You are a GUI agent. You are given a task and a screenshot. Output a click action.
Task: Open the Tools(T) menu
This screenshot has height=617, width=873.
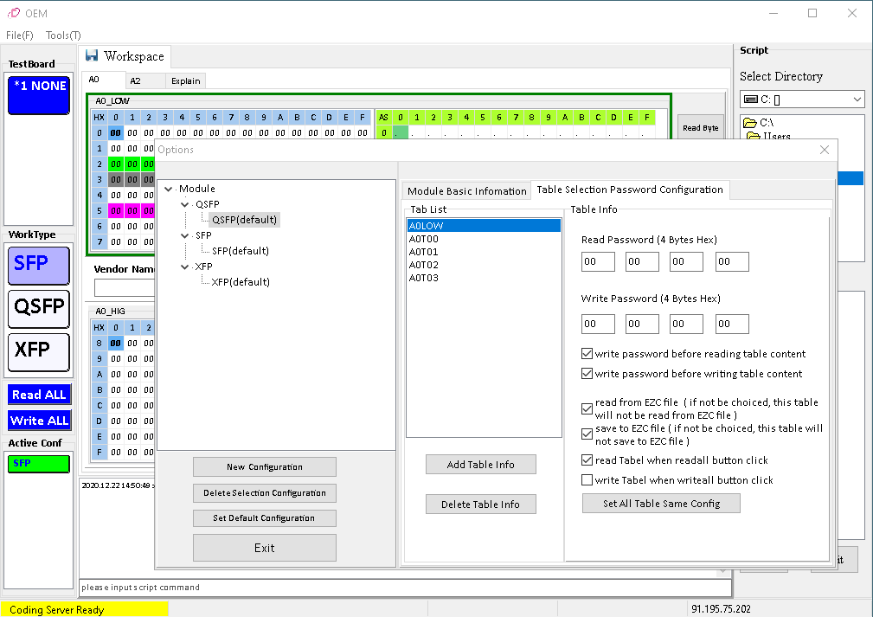point(63,35)
